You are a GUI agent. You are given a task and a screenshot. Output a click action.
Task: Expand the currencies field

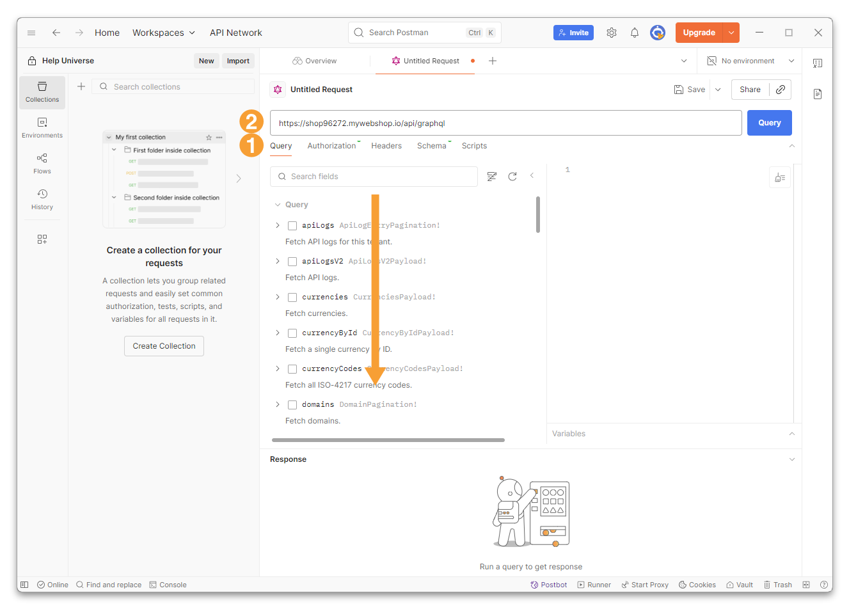[278, 297]
